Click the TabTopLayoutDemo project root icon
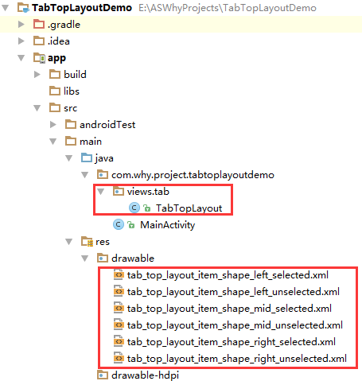 click(23, 8)
